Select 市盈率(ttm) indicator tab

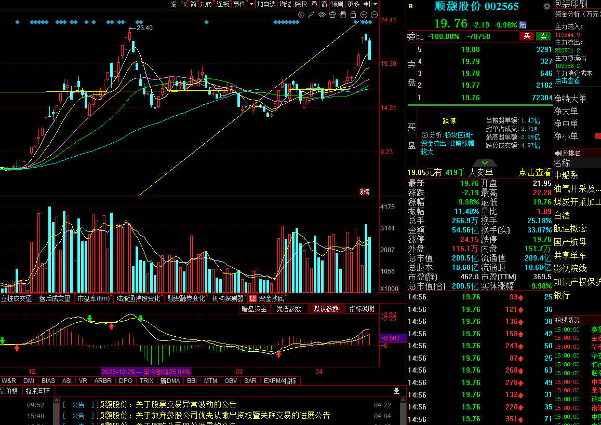94,299
